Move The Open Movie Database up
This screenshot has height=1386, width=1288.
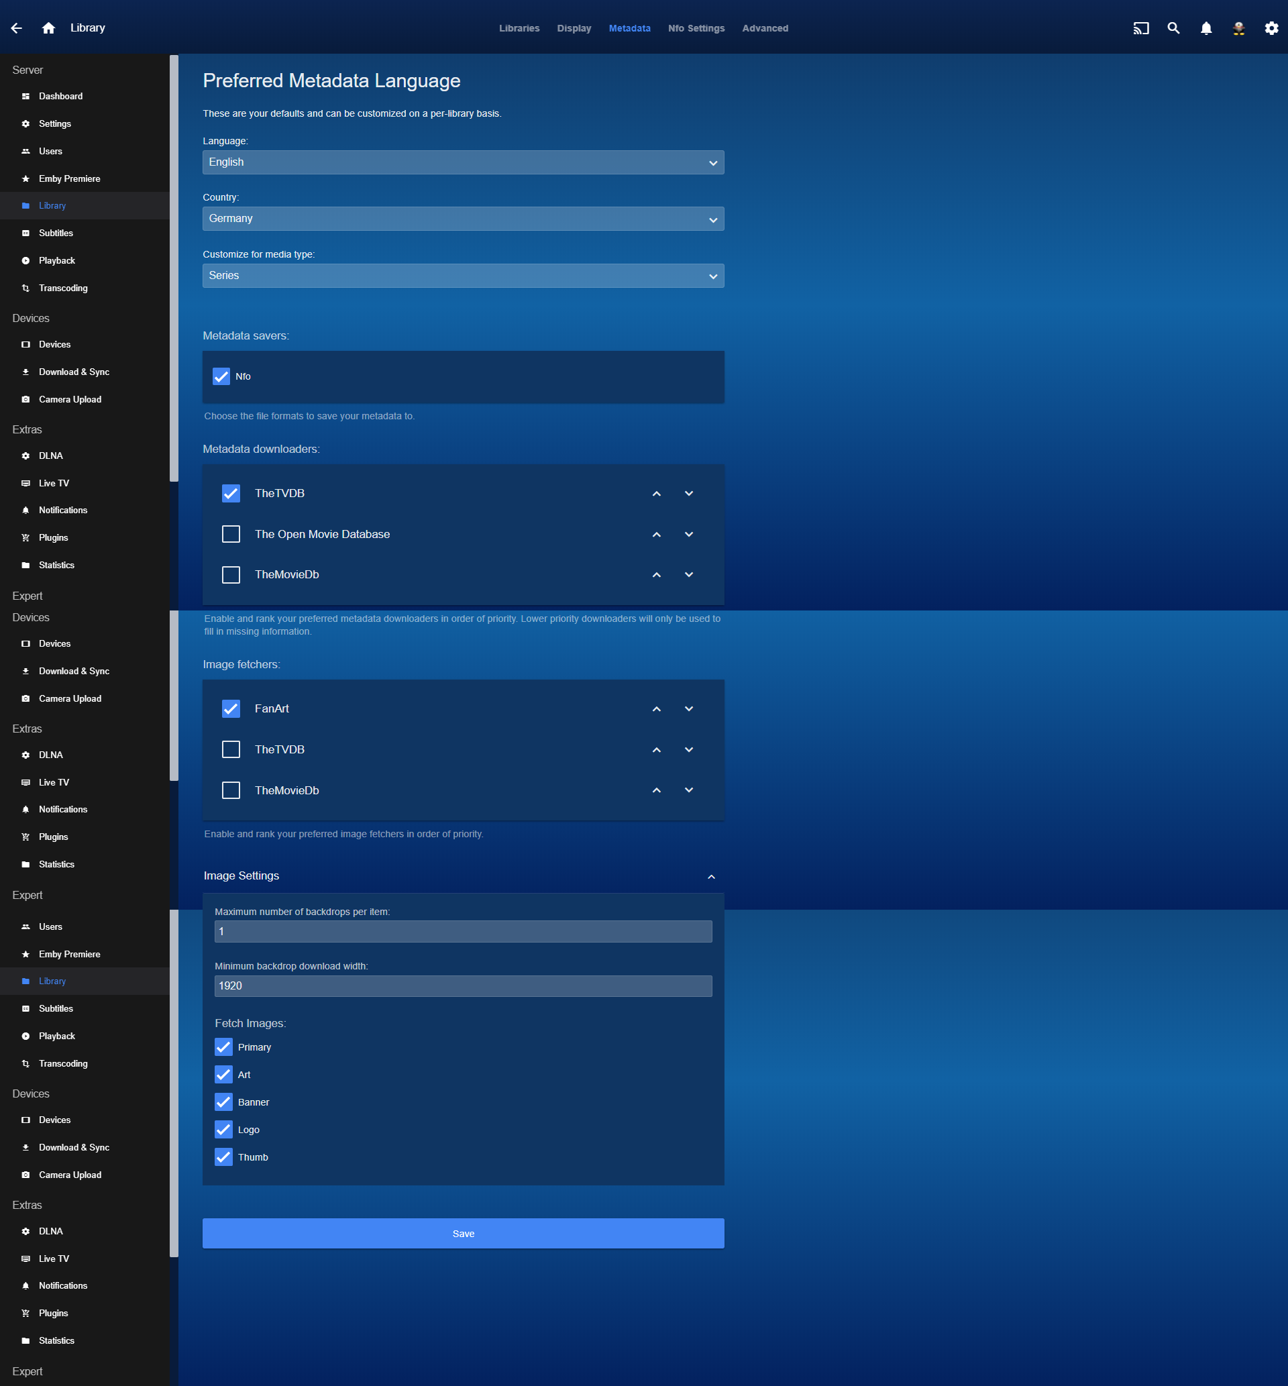click(x=657, y=535)
